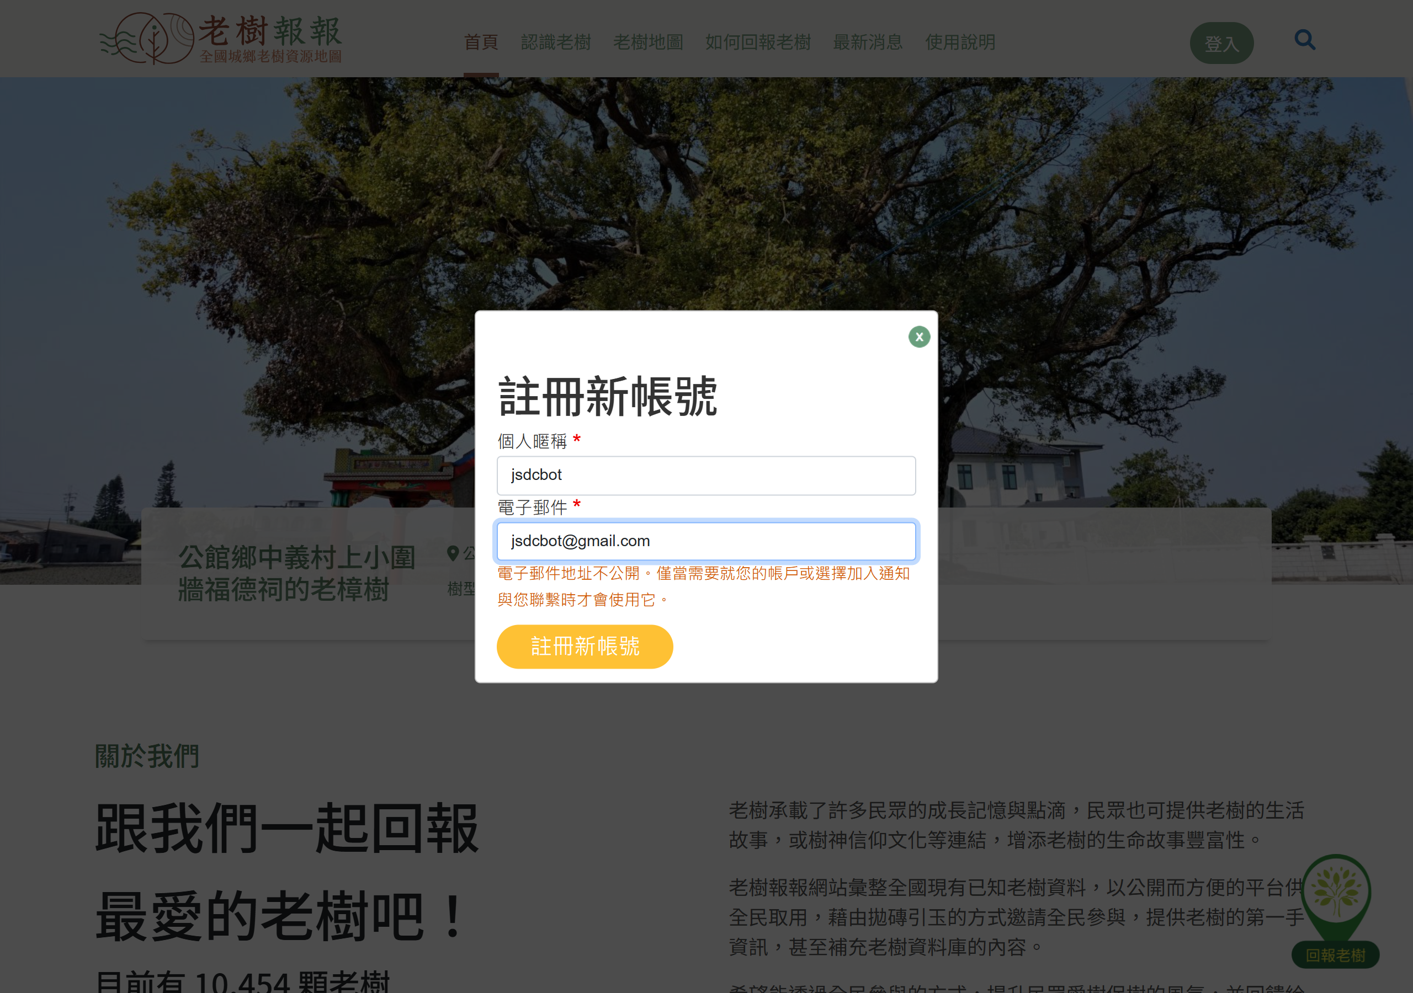The width and height of the screenshot is (1413, 993).
Task: Click the location pin icon on tree card
Action: pos(453,553)
